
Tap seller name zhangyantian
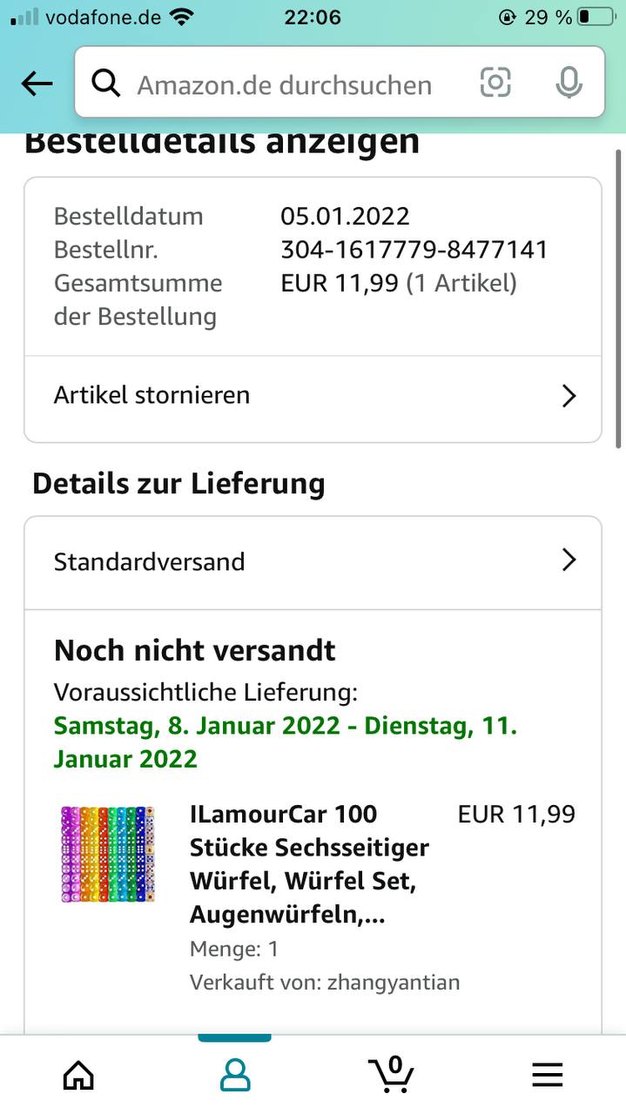[393, 983]
